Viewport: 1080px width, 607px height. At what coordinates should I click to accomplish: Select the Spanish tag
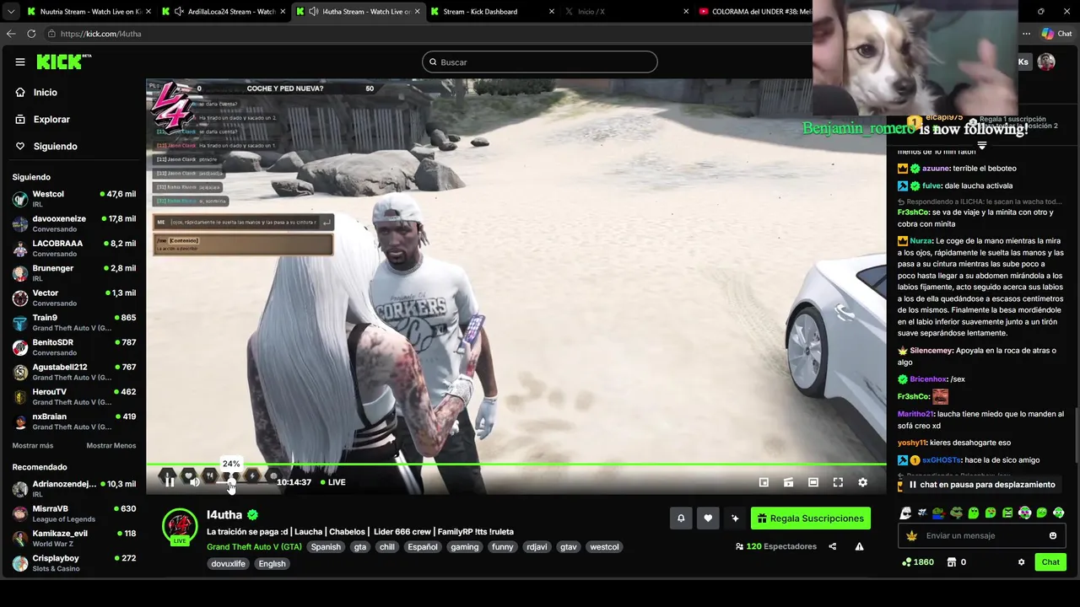coord(326,546)
